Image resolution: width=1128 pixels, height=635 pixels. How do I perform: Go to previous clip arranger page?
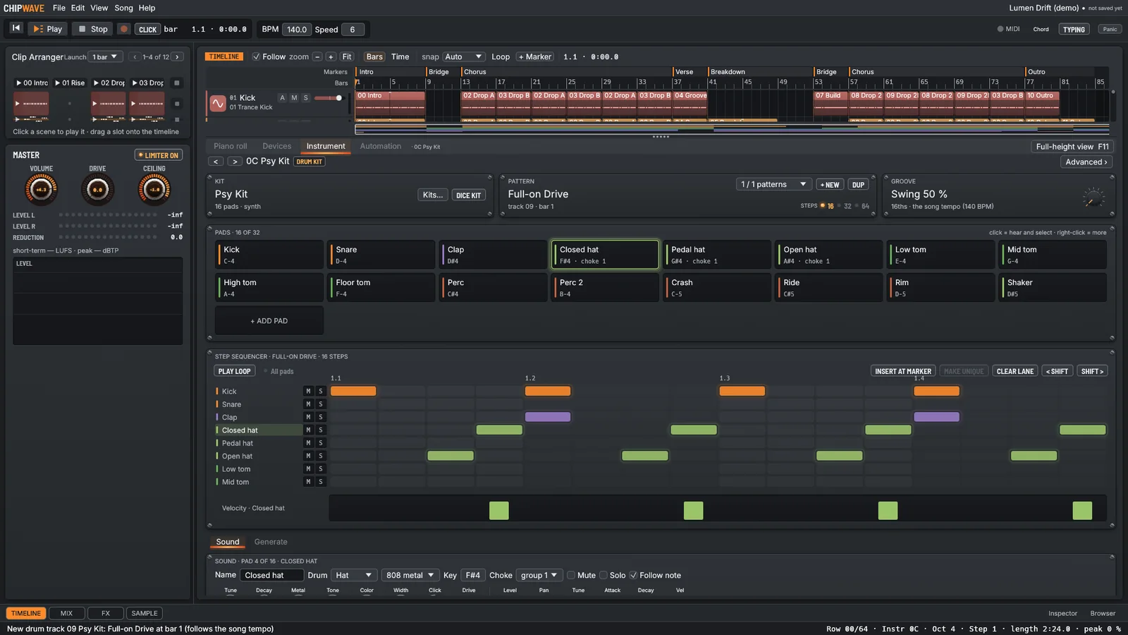point(135,57)
